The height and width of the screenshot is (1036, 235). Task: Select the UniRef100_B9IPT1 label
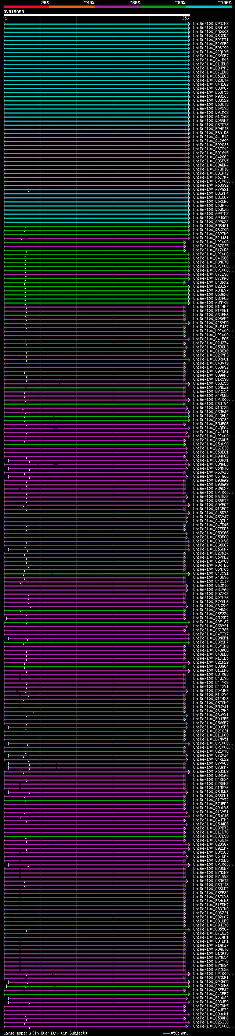(x=211, y=40)
